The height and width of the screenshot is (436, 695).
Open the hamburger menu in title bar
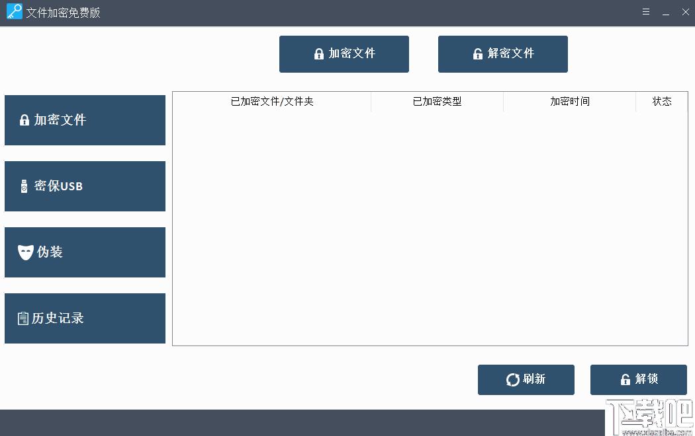tap(646, 12)
